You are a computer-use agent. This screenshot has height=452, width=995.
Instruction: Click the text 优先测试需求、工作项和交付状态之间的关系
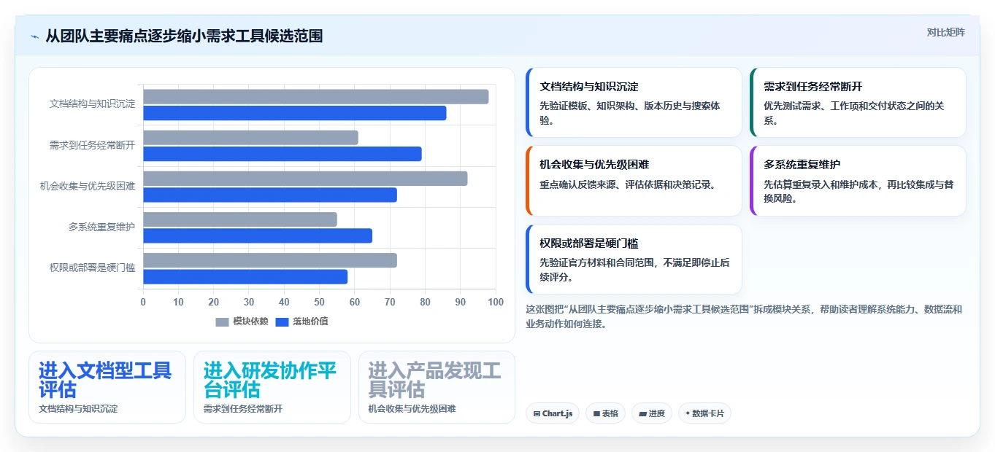tap(854, 113)
